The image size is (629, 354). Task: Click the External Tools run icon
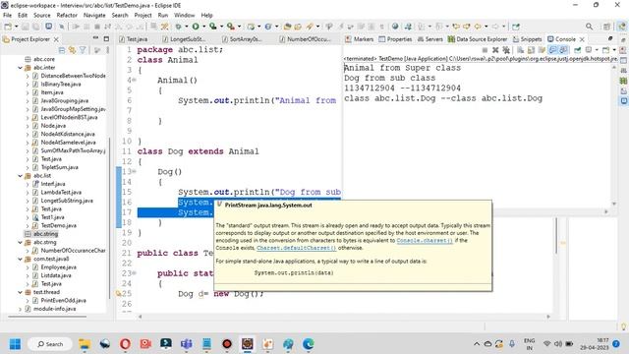pos(231,27)
